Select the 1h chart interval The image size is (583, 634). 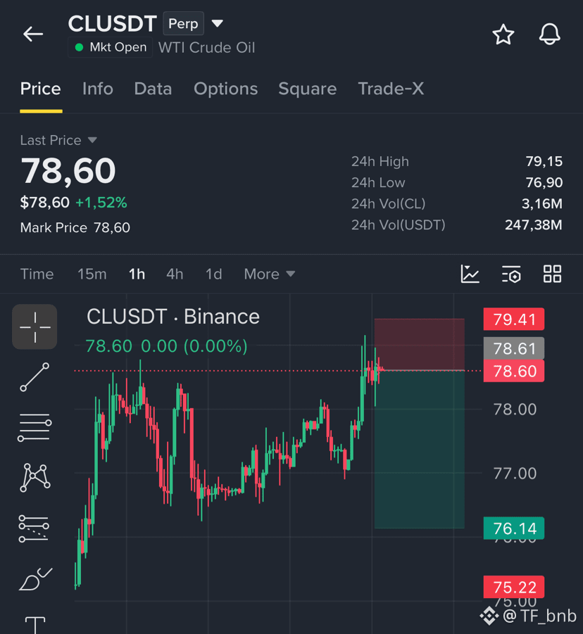click(x=137, y=274)
